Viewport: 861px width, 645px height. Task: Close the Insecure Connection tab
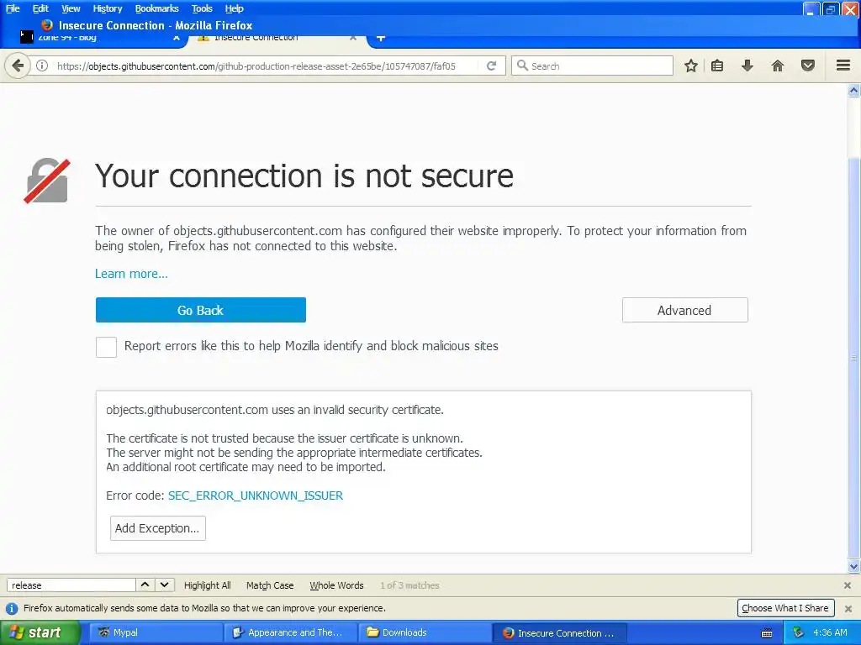[x=353, y=38]
